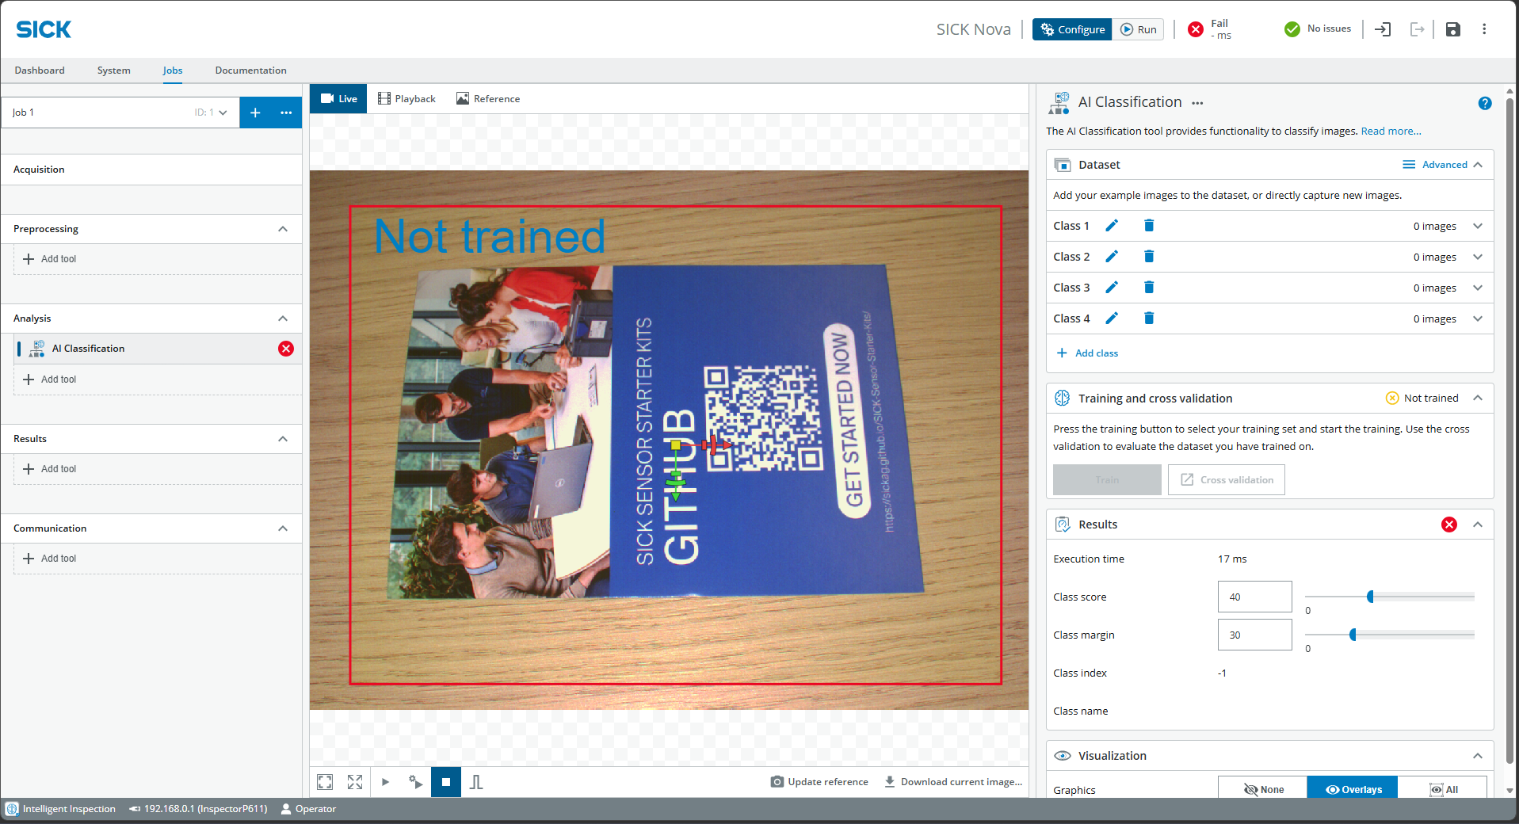
Task: Delete Class 4 with trash icon
Action: [x=1149, y=319]
